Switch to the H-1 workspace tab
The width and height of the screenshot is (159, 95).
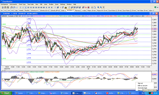(x=2, y=10)
